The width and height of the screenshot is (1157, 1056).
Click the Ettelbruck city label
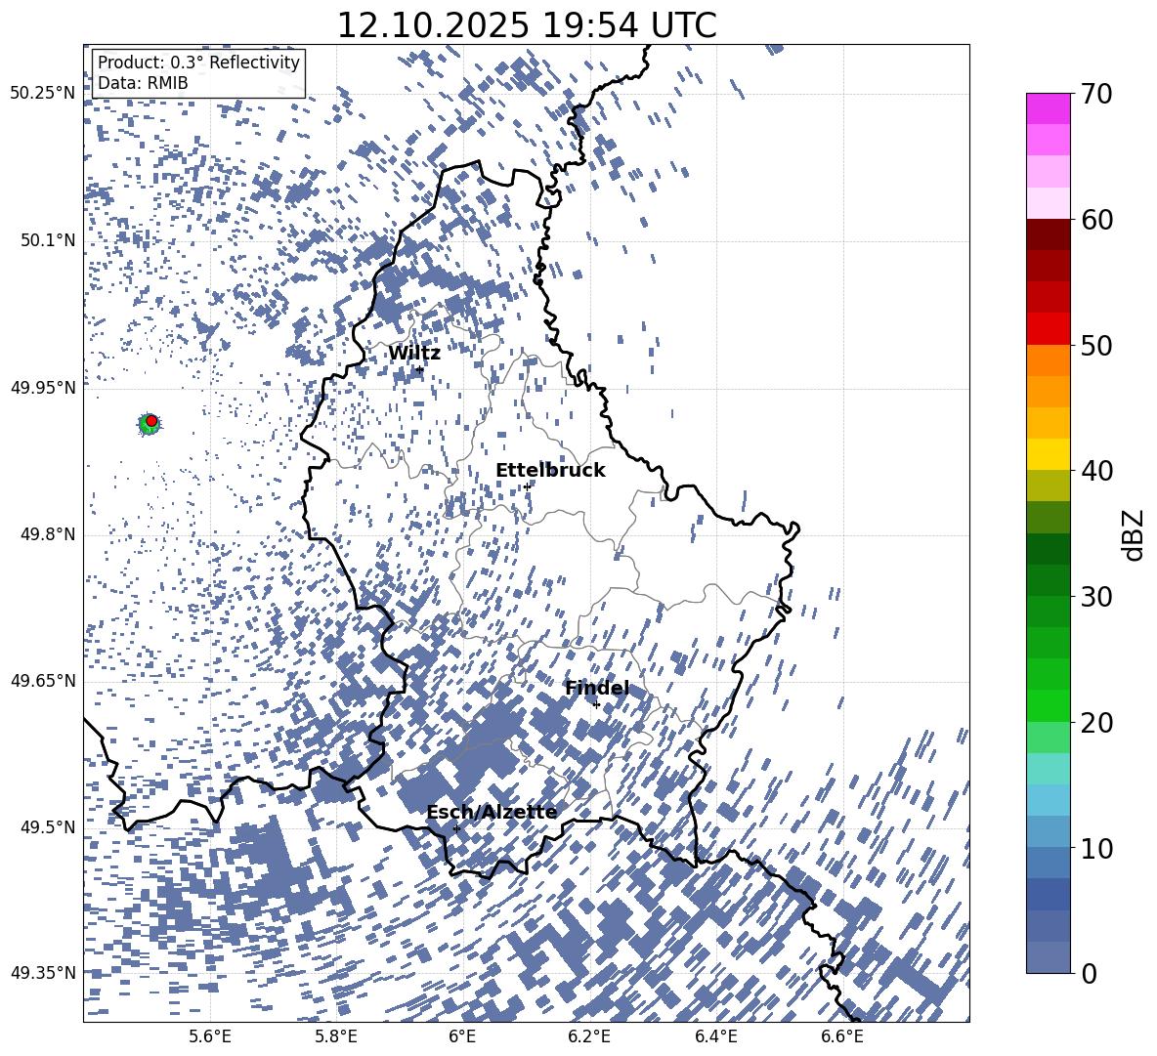pyautogui.click(x=550, y=471)
